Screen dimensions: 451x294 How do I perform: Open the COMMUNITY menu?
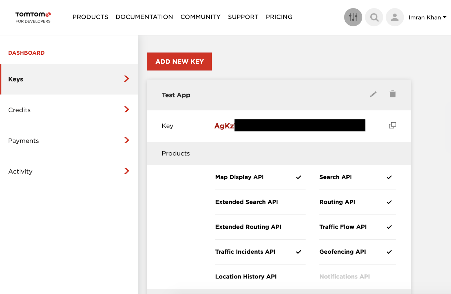[200, 17]
